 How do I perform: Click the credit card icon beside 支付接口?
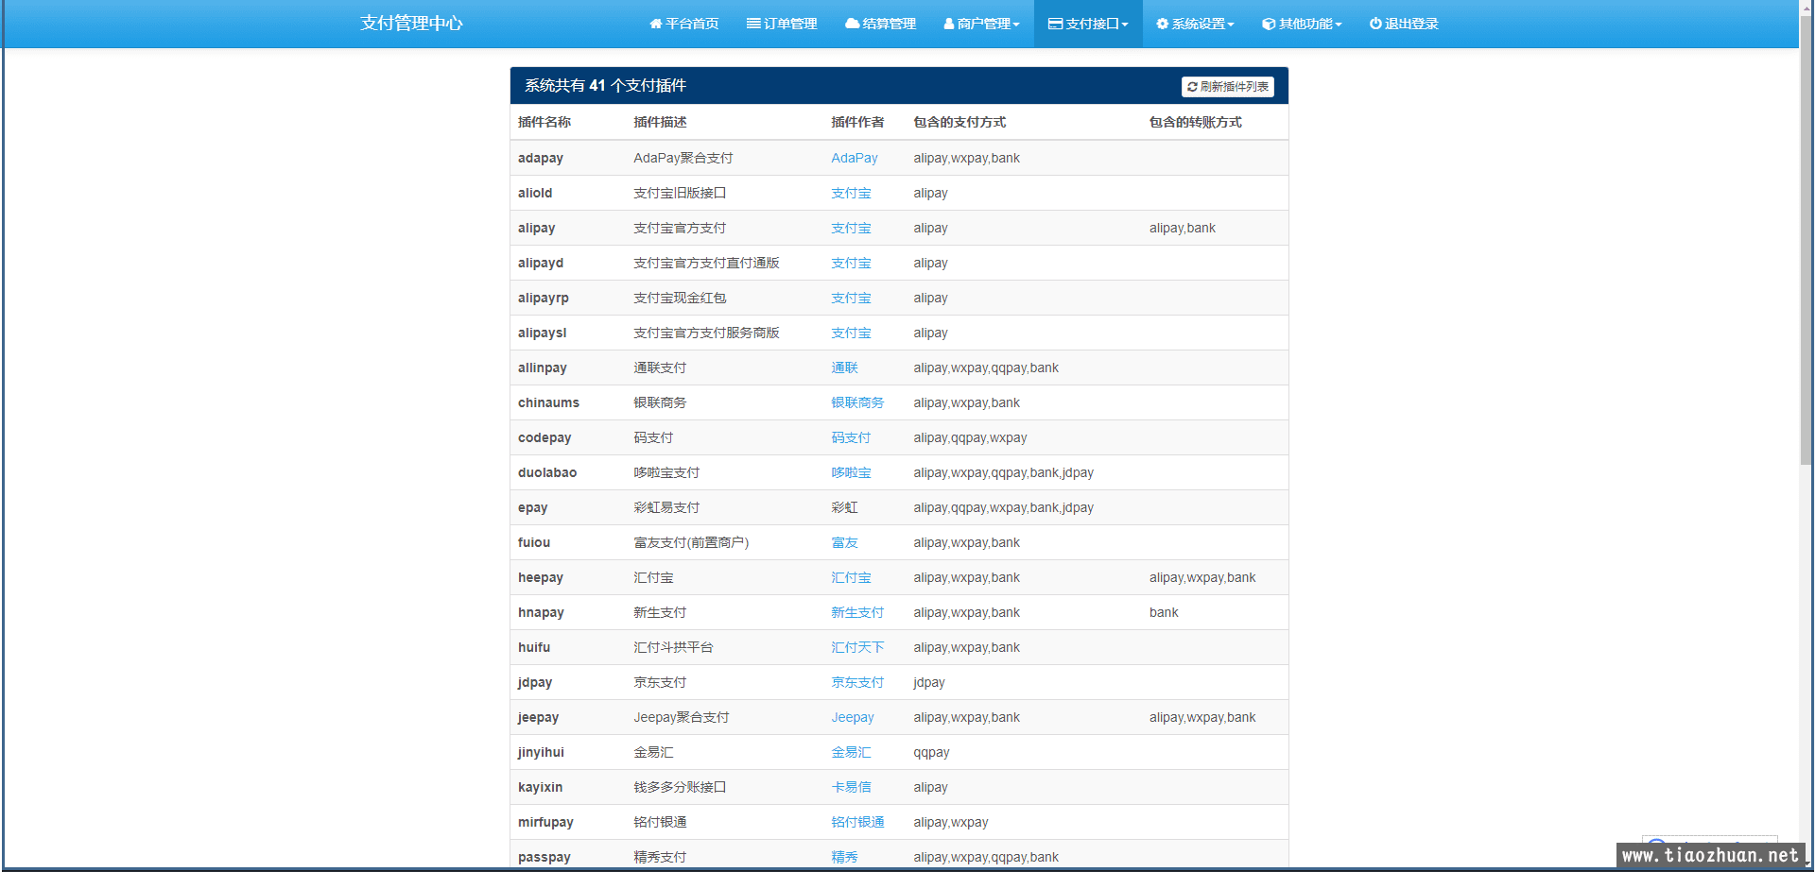click(x=1056, y=24)
